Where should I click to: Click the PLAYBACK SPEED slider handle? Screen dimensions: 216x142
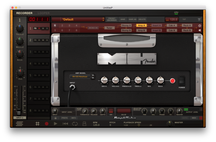pos(139,125)
